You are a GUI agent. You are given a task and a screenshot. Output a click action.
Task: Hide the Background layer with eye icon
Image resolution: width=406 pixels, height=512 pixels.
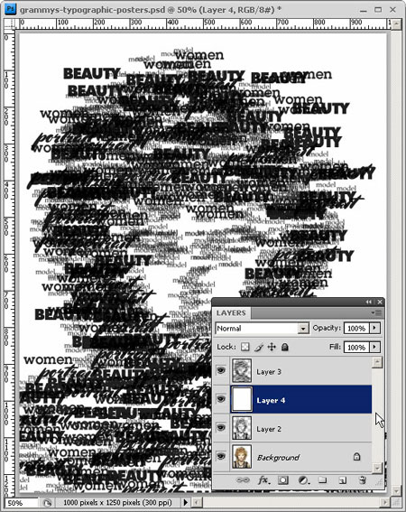(221, 457)
